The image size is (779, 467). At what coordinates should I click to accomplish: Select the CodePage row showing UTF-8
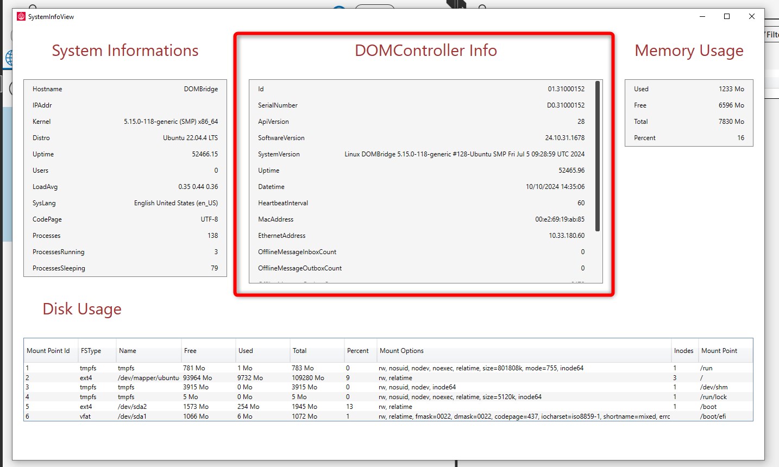(125, 219)
